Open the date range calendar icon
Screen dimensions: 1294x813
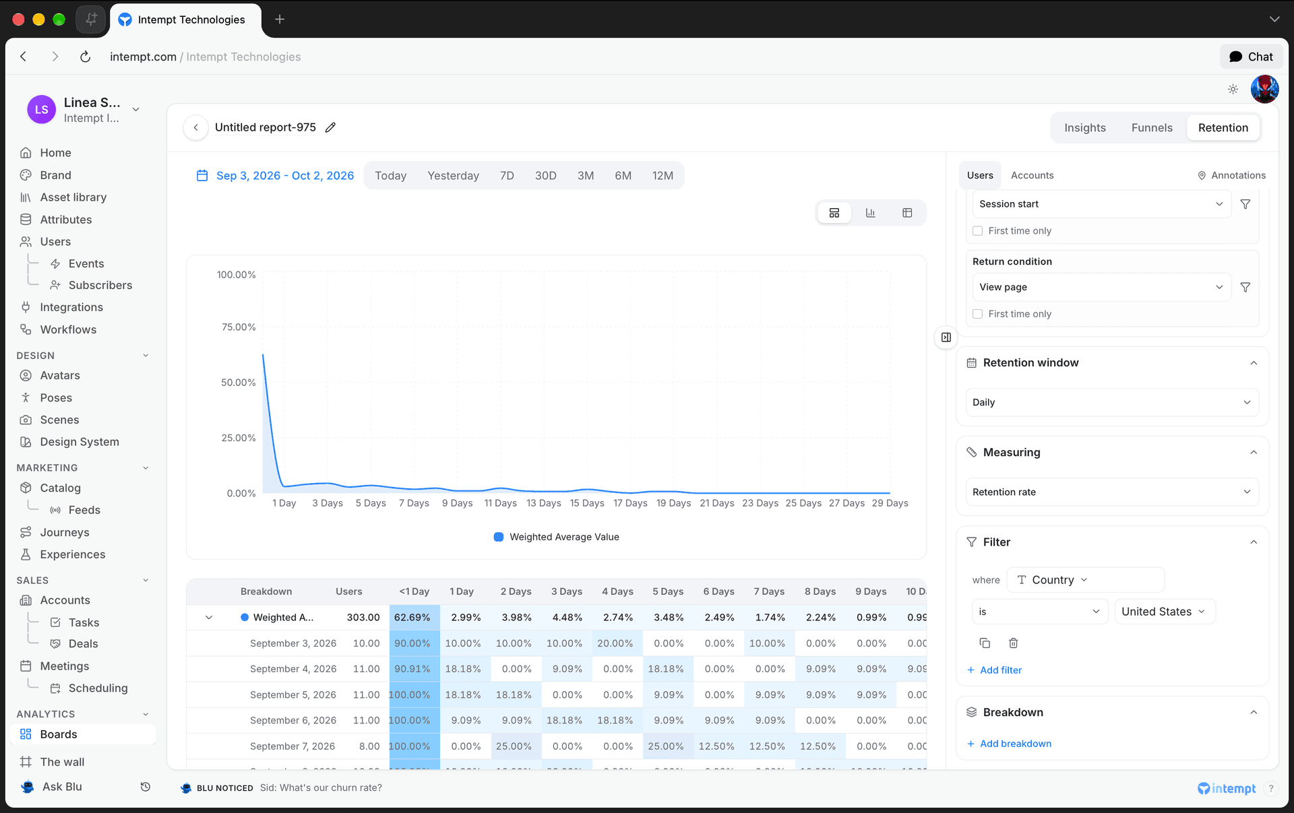coord(202,176)
